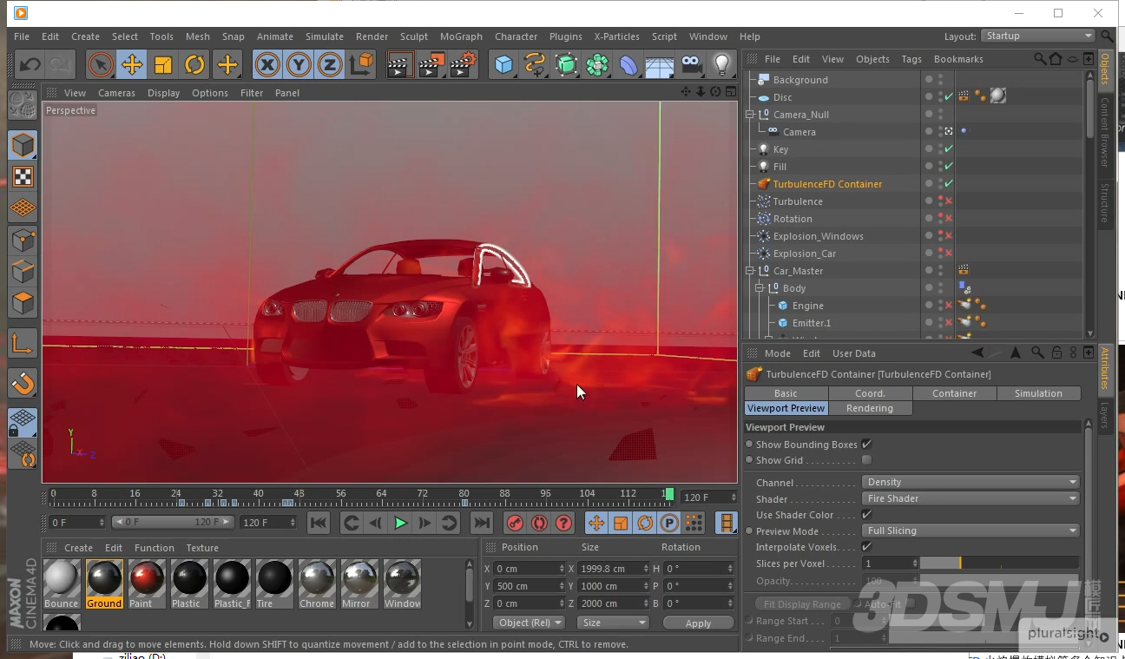1125x659 pixels.
Task: Add a Light object from toolbar
Action: (x=721, y=64)
